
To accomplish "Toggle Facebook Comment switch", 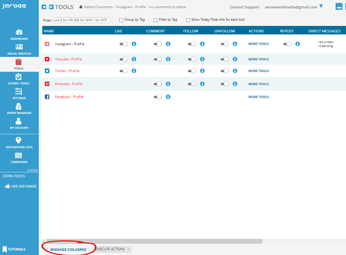I will 158,97.
